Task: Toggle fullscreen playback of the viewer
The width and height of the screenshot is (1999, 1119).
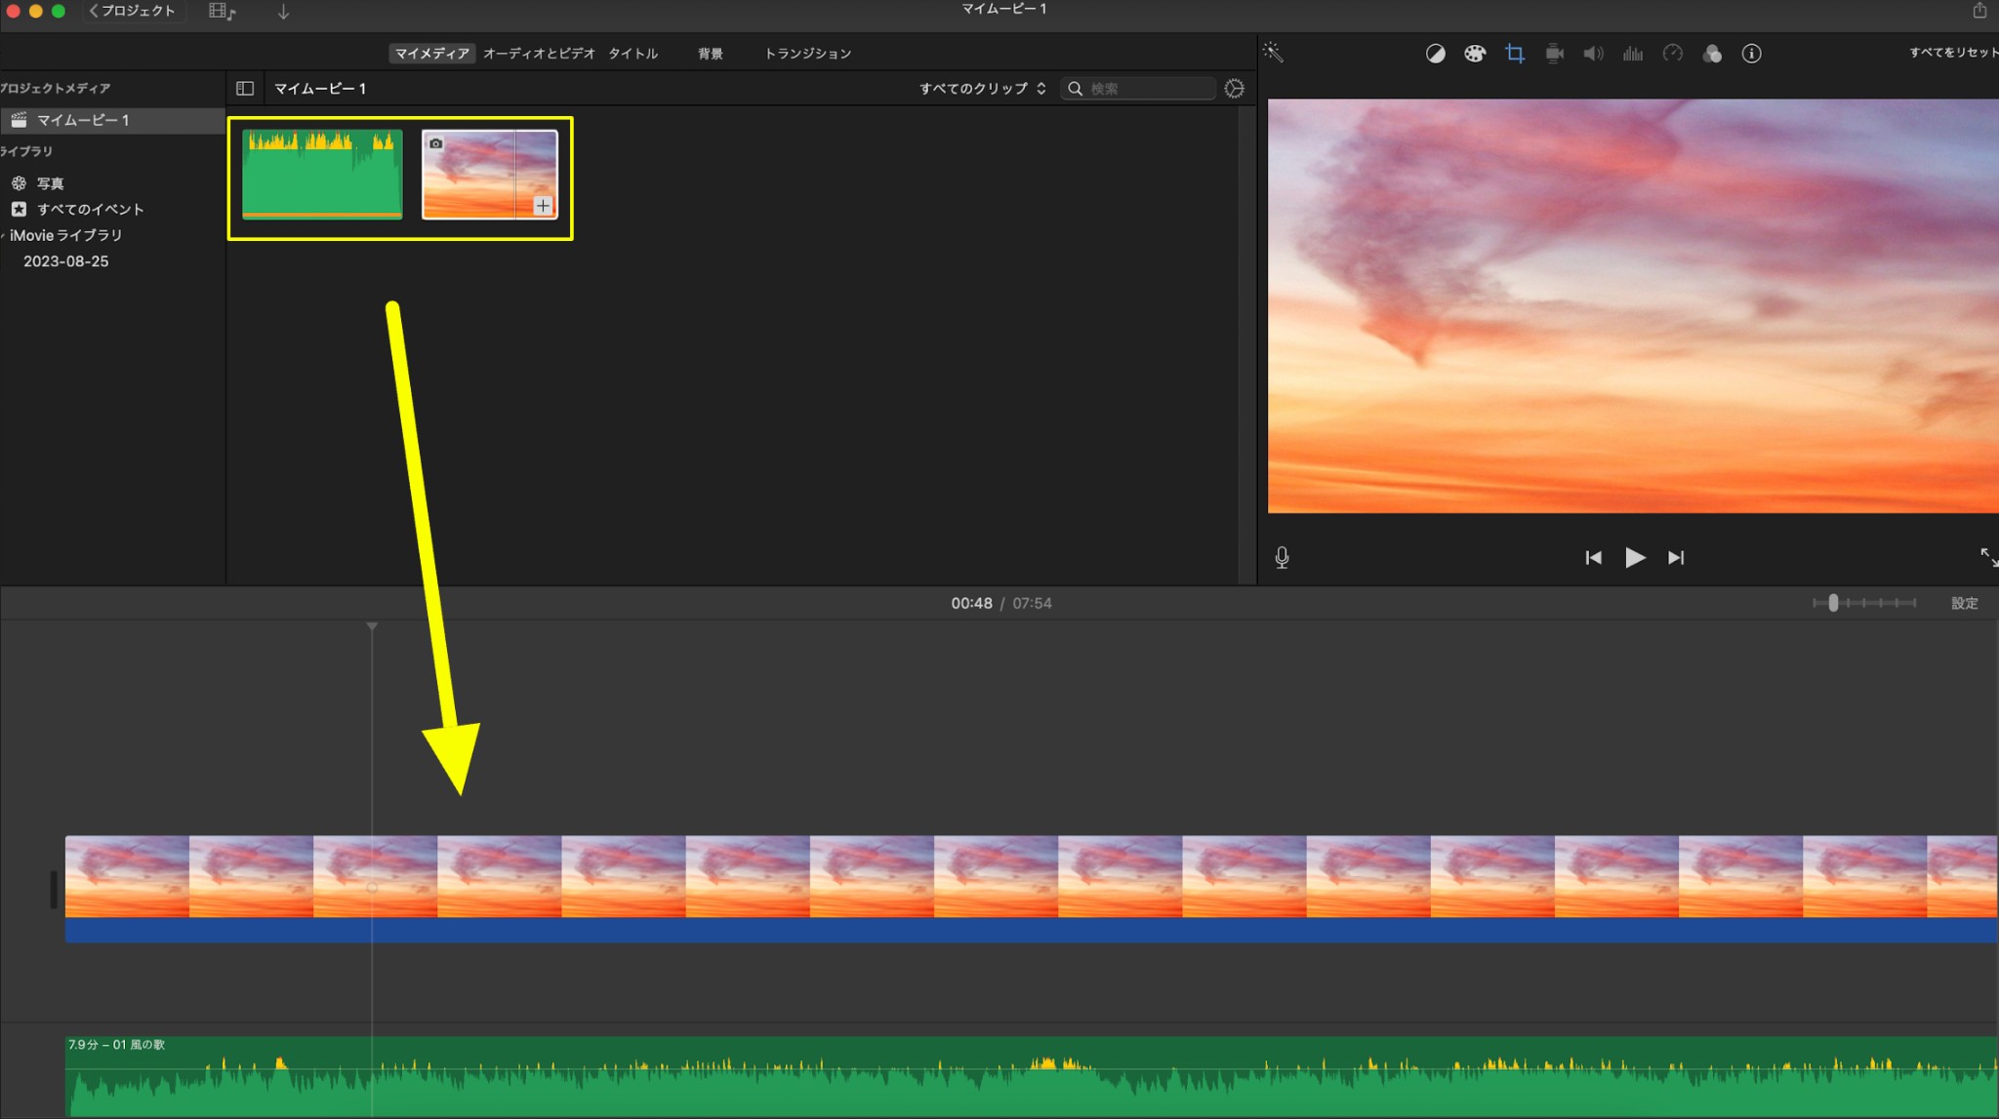Action: (1987, 556)
